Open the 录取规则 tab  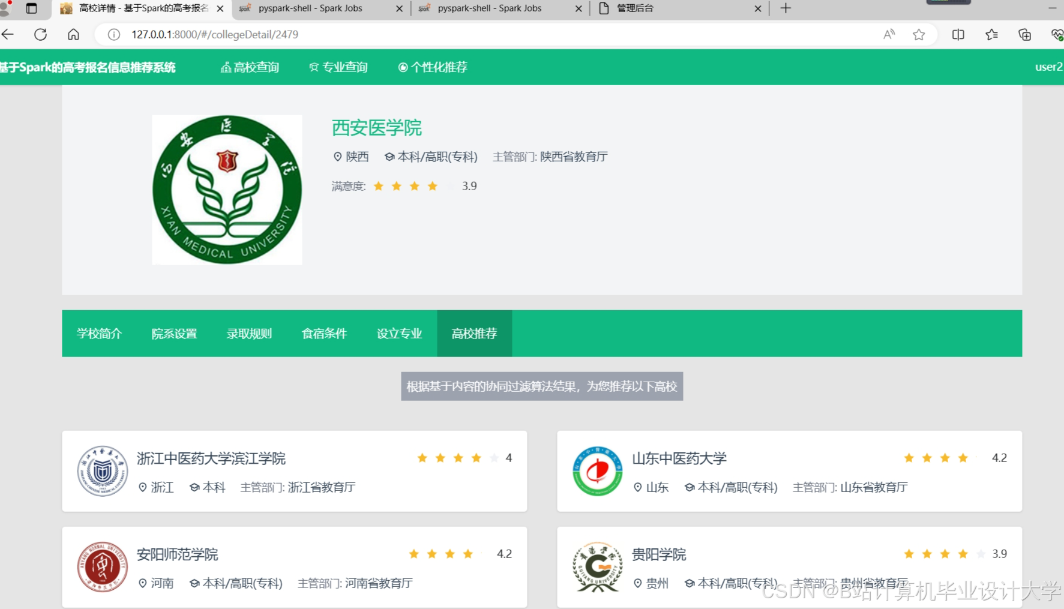click(x=249, y=334)
